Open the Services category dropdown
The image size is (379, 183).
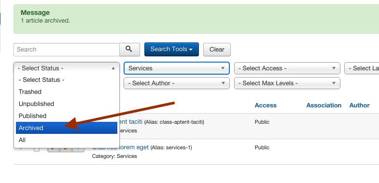click(176, 68)
